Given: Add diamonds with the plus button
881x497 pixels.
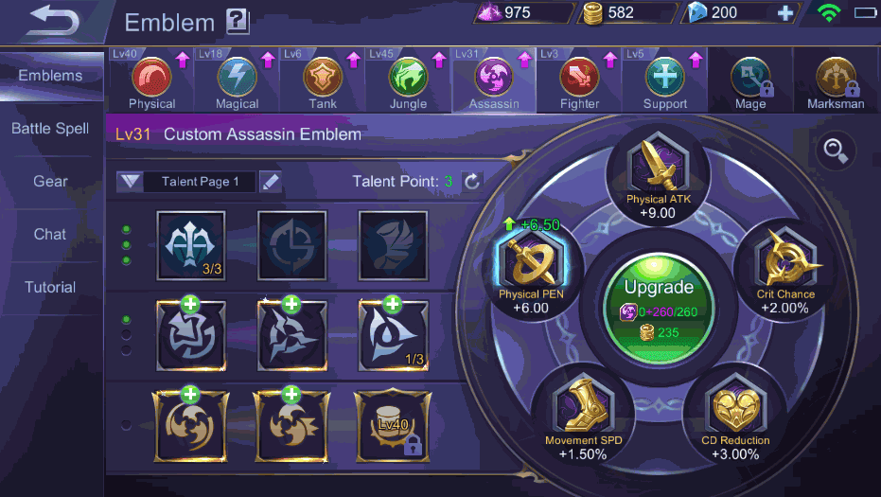Looking at the screenshot, I should click(x=784, y=12).
